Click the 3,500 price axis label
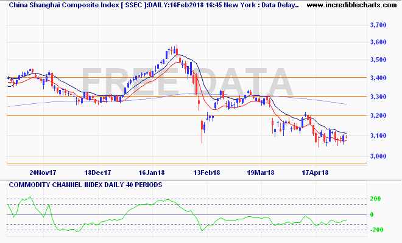This screenshot has height=243, width=402. point(378,60)
